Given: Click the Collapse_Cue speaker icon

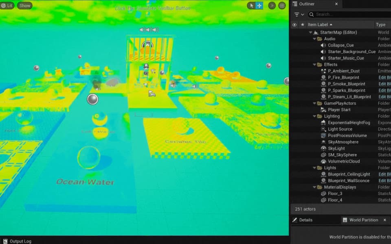Looking at the screenshot, I should point(323,45).
